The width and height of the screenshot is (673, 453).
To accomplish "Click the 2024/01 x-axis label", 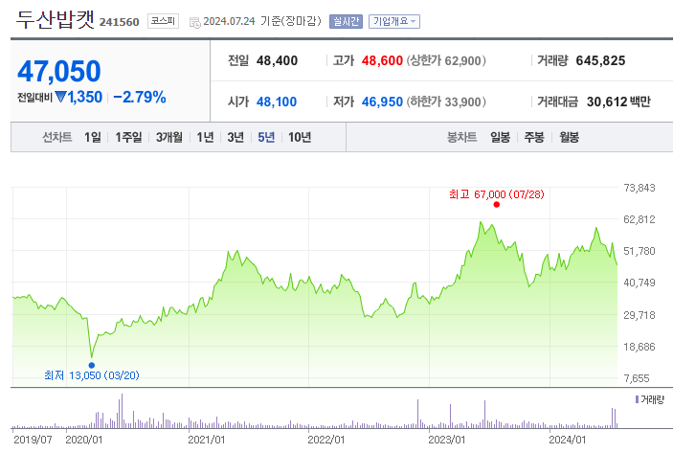I will click(x=568, y=441).
